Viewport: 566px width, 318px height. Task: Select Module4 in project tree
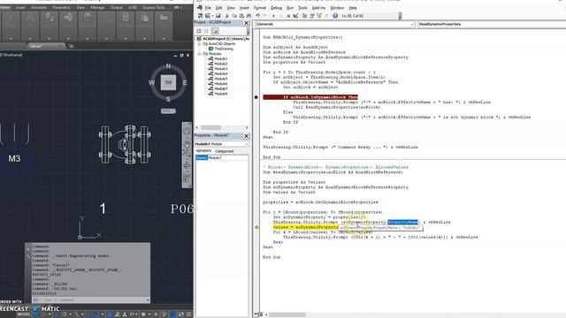point(221,73)
